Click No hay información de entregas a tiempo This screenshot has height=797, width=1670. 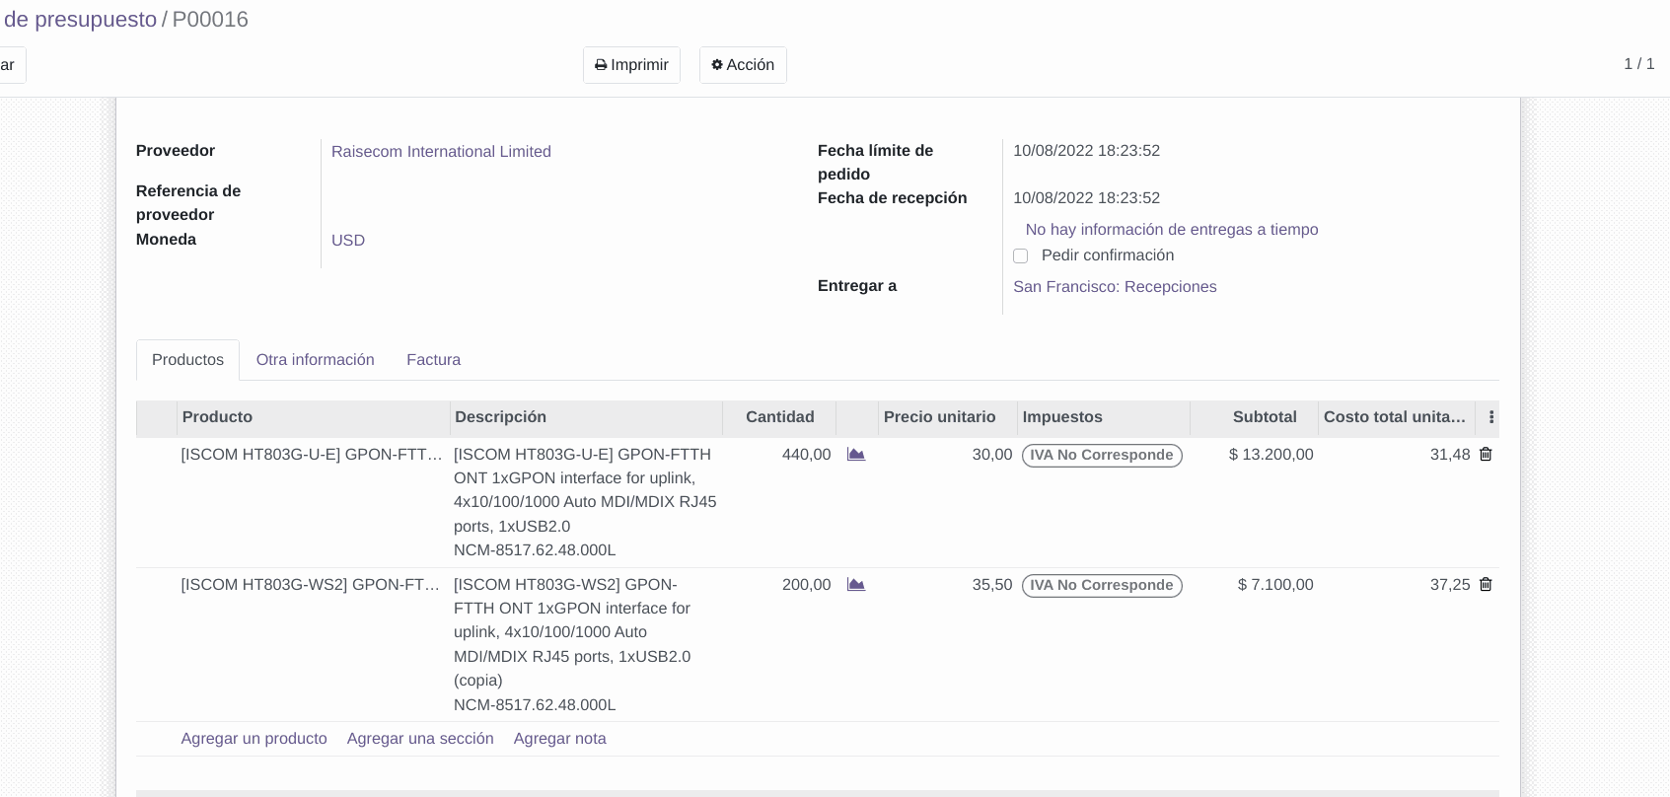point(1172,230)
